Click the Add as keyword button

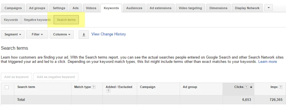(x=16, y=77)
